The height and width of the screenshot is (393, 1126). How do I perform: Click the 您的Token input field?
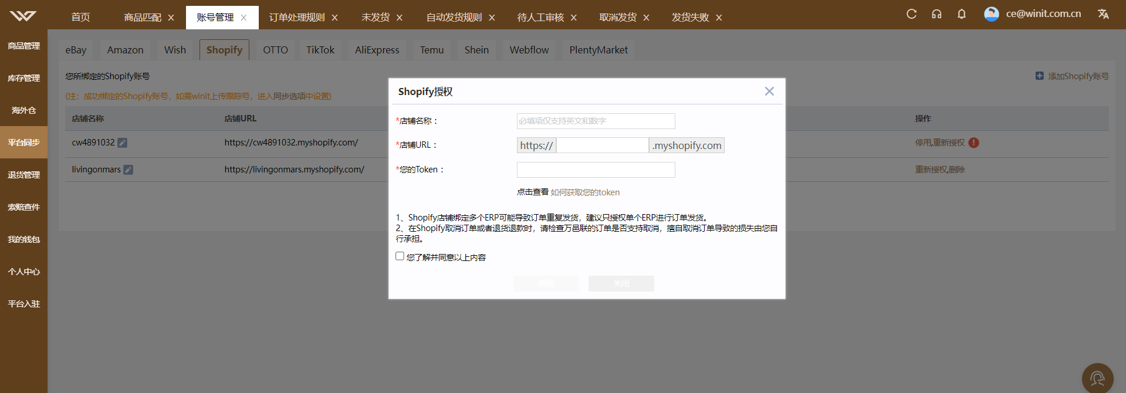point(596,170)
